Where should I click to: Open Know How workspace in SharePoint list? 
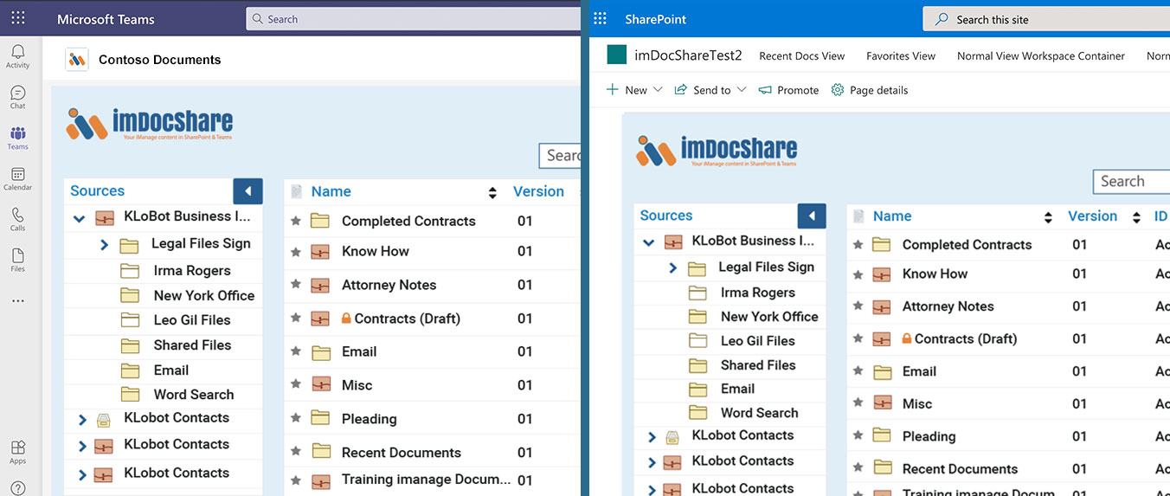pyautogui.click(x=935, y=274)
